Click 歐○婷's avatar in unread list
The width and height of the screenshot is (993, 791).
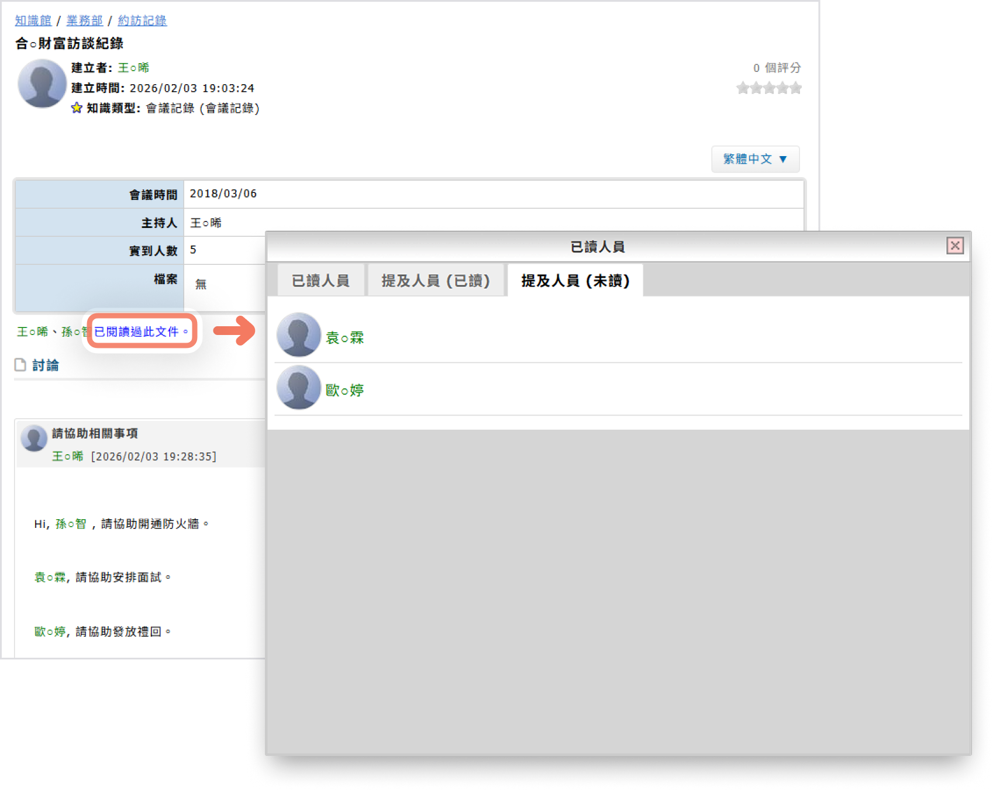(x=299, y=388)
